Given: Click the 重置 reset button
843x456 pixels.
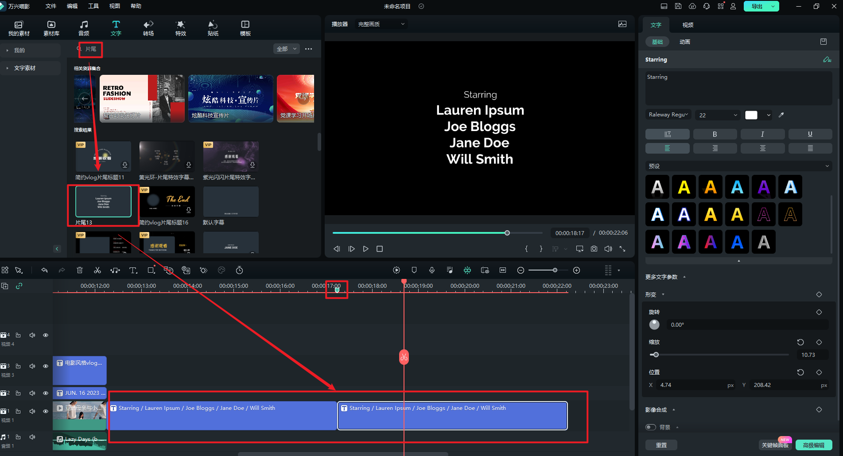Looking at the screenshot, I should point(661,445).
